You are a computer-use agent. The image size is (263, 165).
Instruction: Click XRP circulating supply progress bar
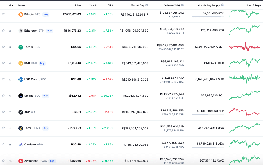click(208, 114)
